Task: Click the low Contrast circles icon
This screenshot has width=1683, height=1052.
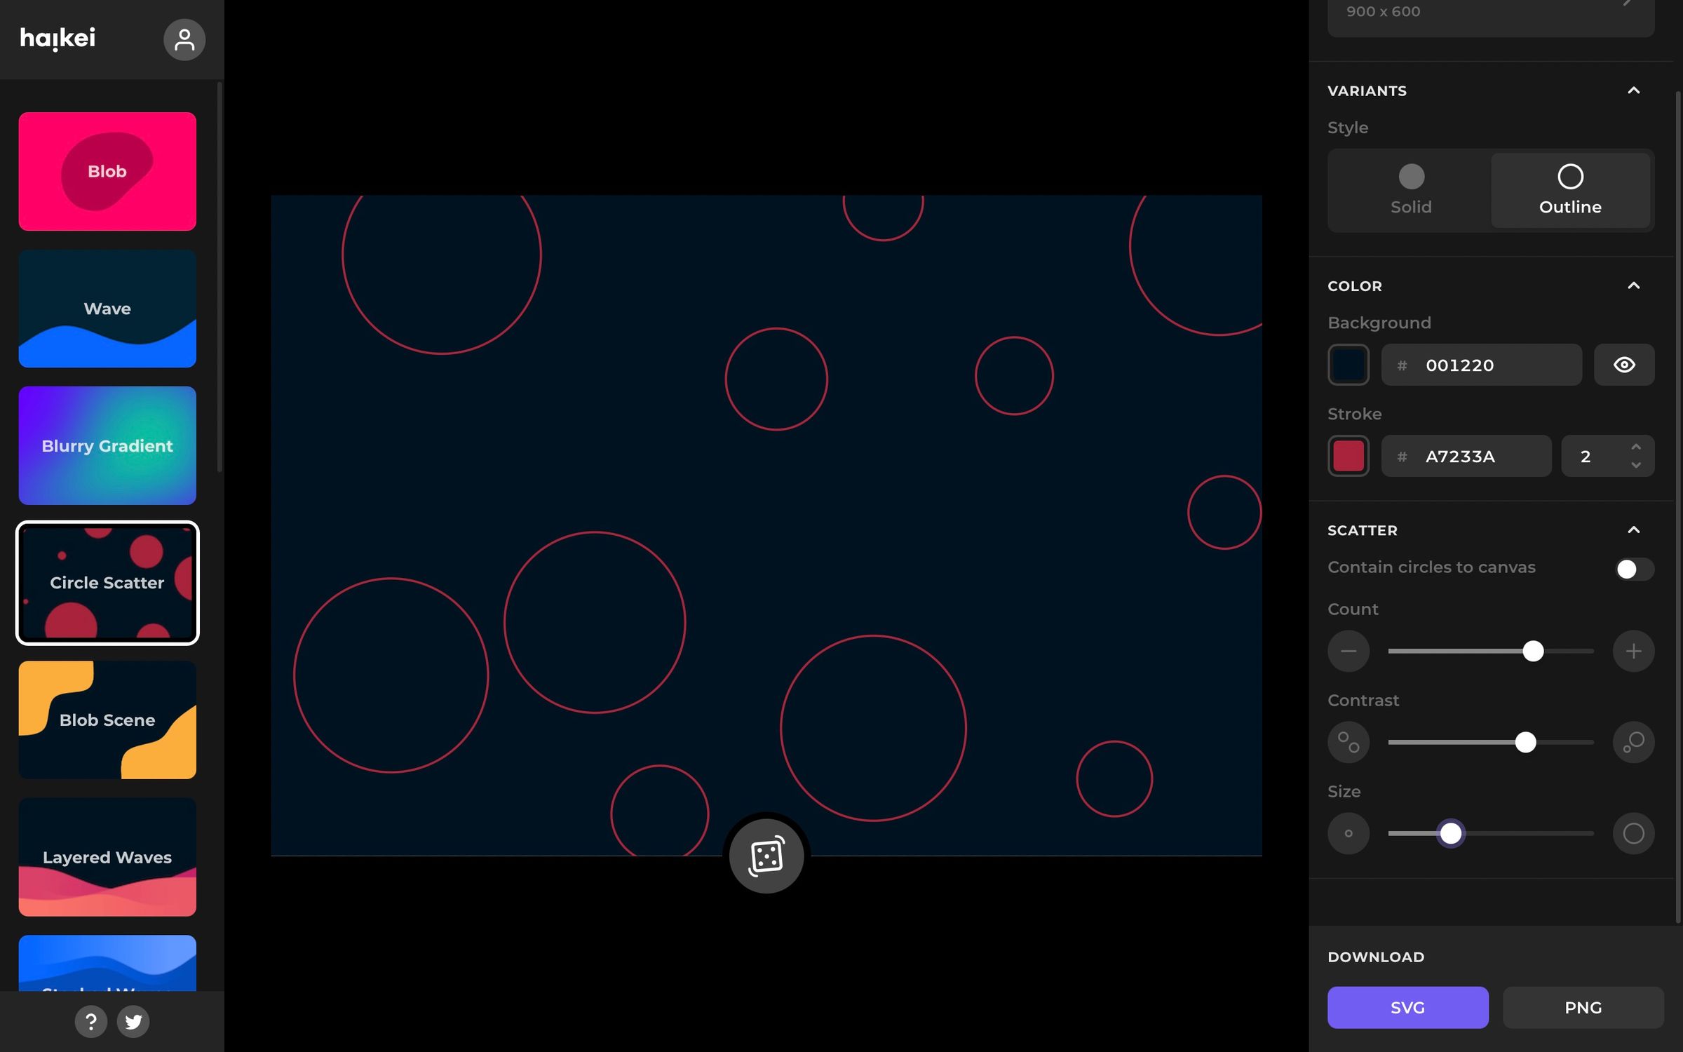Action: click(x=1348, y=742)
